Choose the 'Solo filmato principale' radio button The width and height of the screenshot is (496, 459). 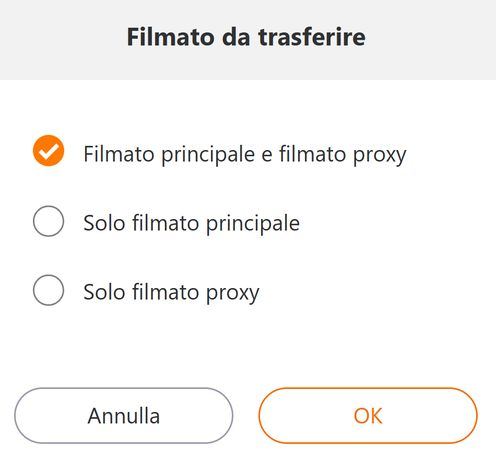49,221
